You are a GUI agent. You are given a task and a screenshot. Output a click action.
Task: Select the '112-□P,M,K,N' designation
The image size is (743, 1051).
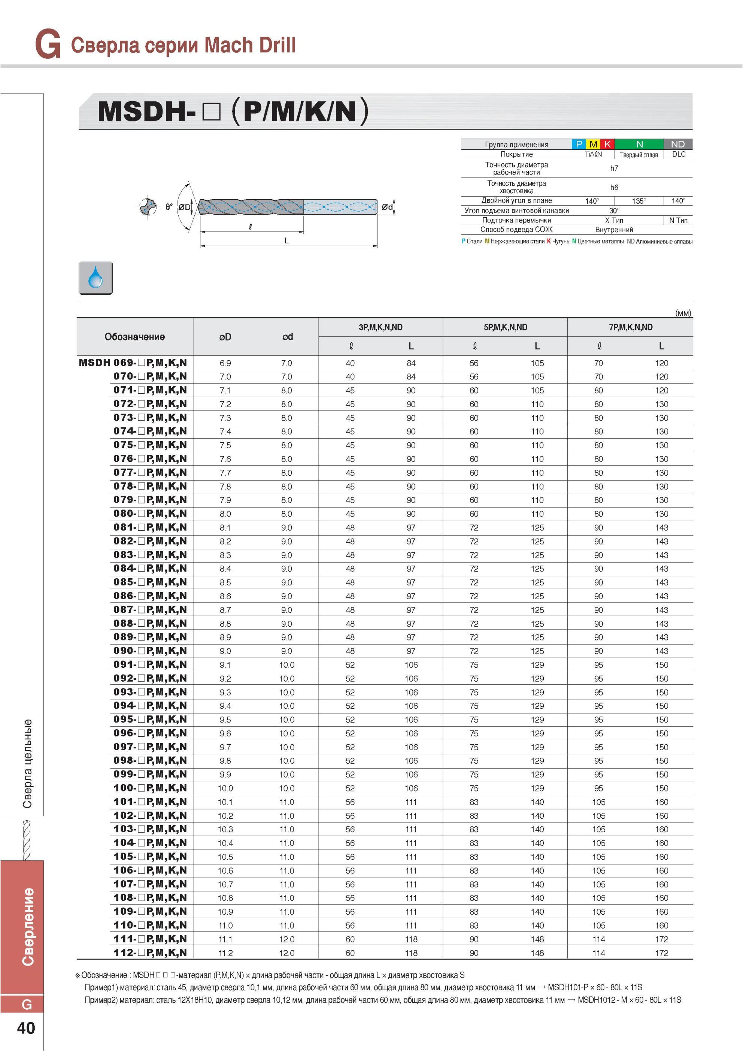click(150, 952)
